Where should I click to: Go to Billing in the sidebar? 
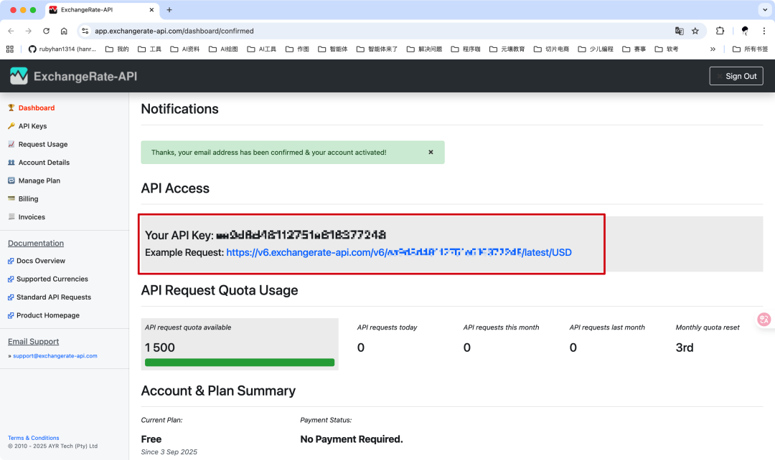click(x=28, y=199)
